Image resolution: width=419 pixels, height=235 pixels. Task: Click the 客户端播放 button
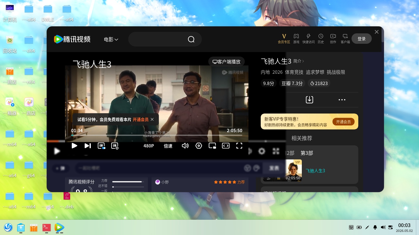pyautogui.click(x=226, y=62)
